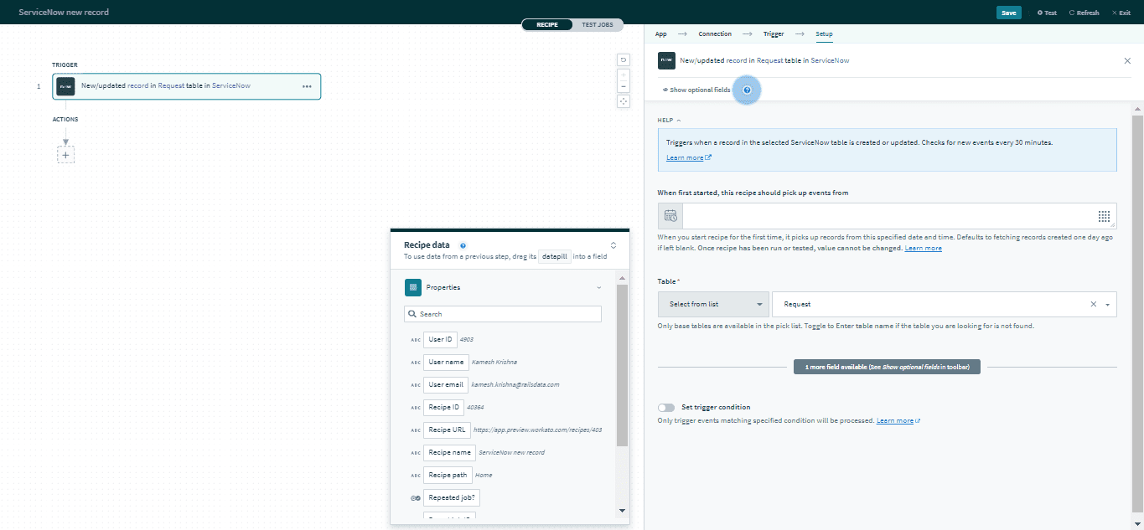Switch to the Test Jobs view
This screenshot has height=530, width=1144.
597,24
